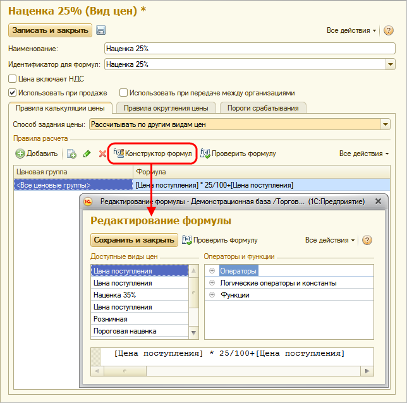407x403 pixels.
Task: Click the red X delete rule icon
Action: click(102, 153)
